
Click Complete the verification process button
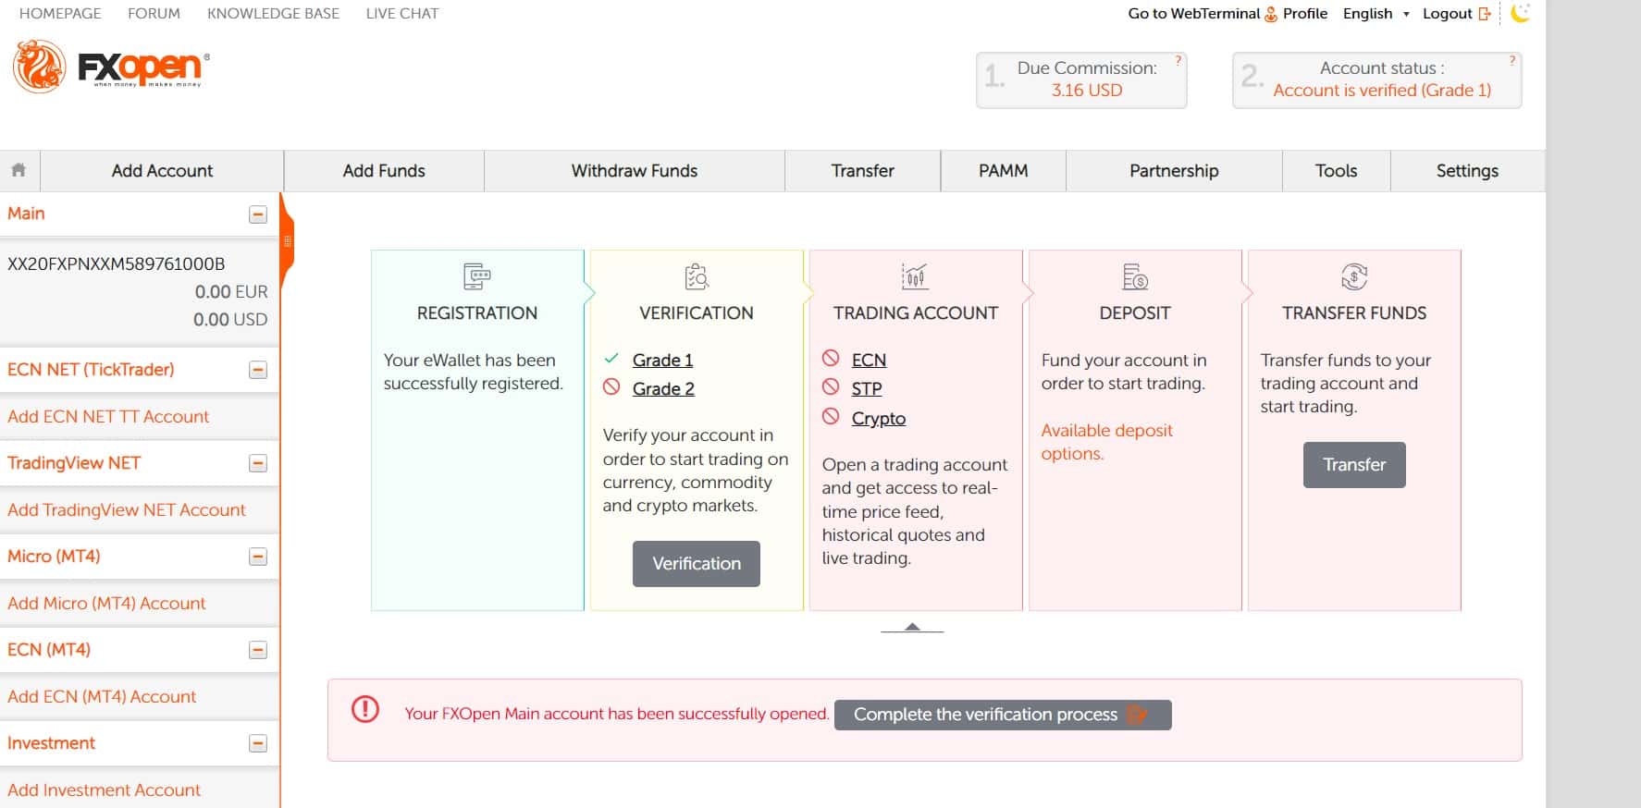(1003, 715)
